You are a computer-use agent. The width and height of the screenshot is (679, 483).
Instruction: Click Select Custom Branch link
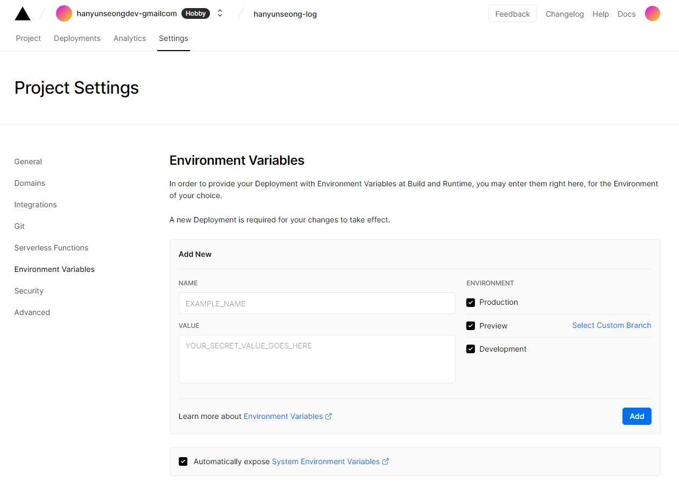pyautogui.click(x=612, y=325)
